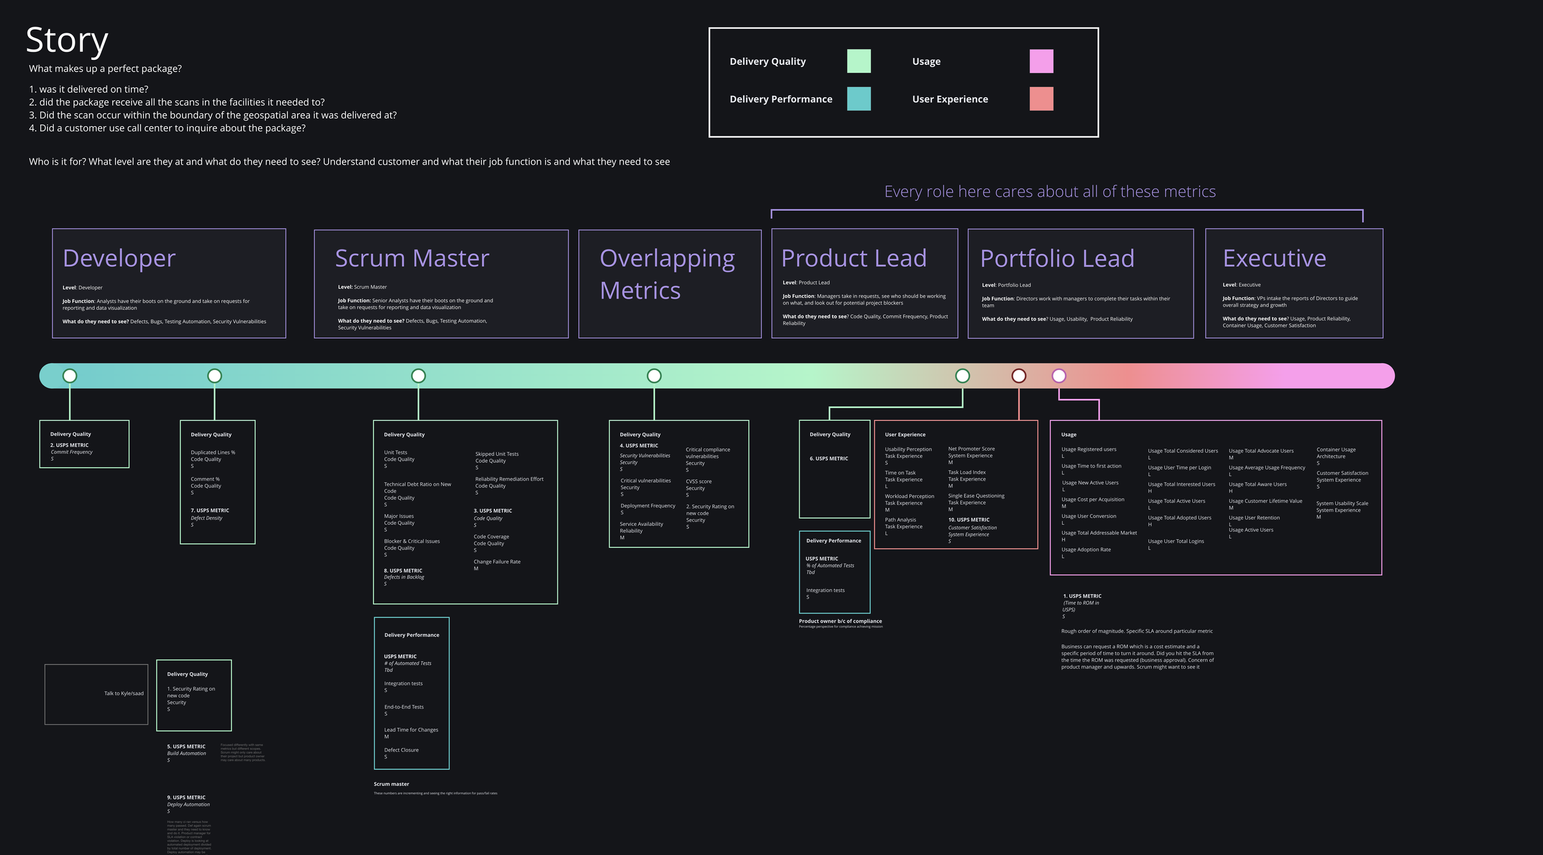
Task: Select the mint green Delivery Quality swatch
Action: click(x=859, y=61)
